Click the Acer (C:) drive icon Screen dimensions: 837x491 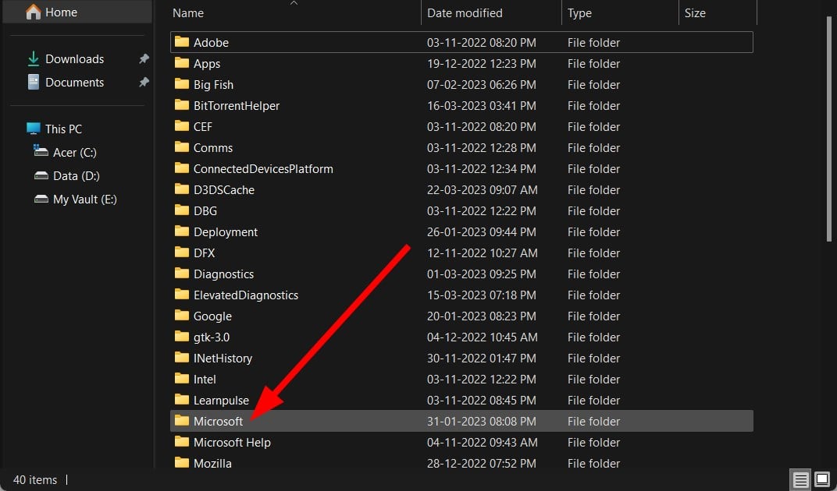[41, 151]
